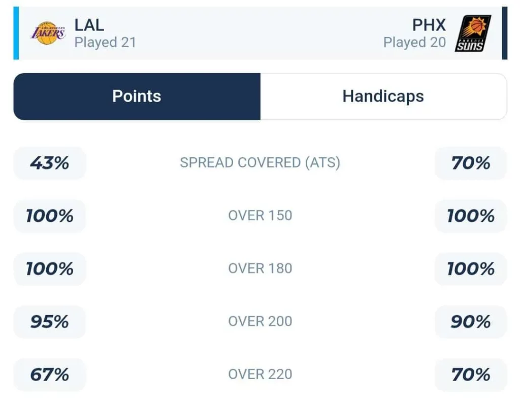Select LAL 67% Over 220 badge

point(50,375)
